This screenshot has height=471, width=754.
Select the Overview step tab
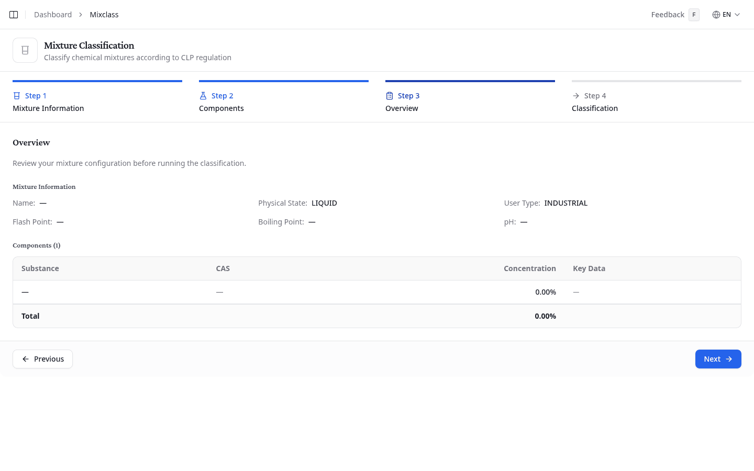tap(402, 108)
